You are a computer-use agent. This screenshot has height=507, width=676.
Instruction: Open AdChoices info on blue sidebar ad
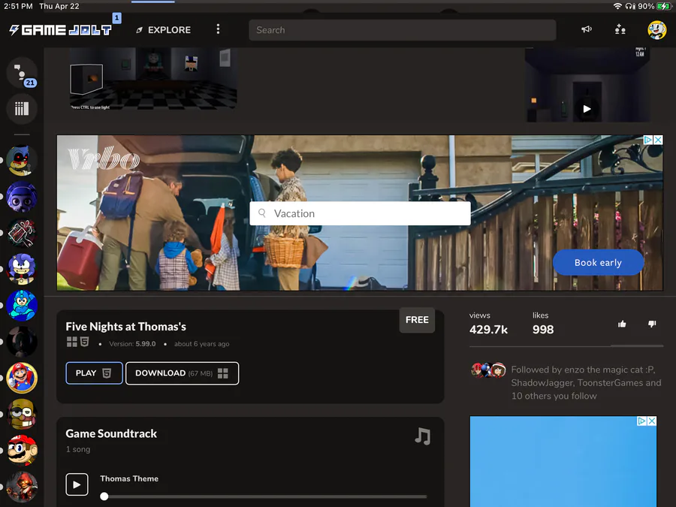[641, 421]
